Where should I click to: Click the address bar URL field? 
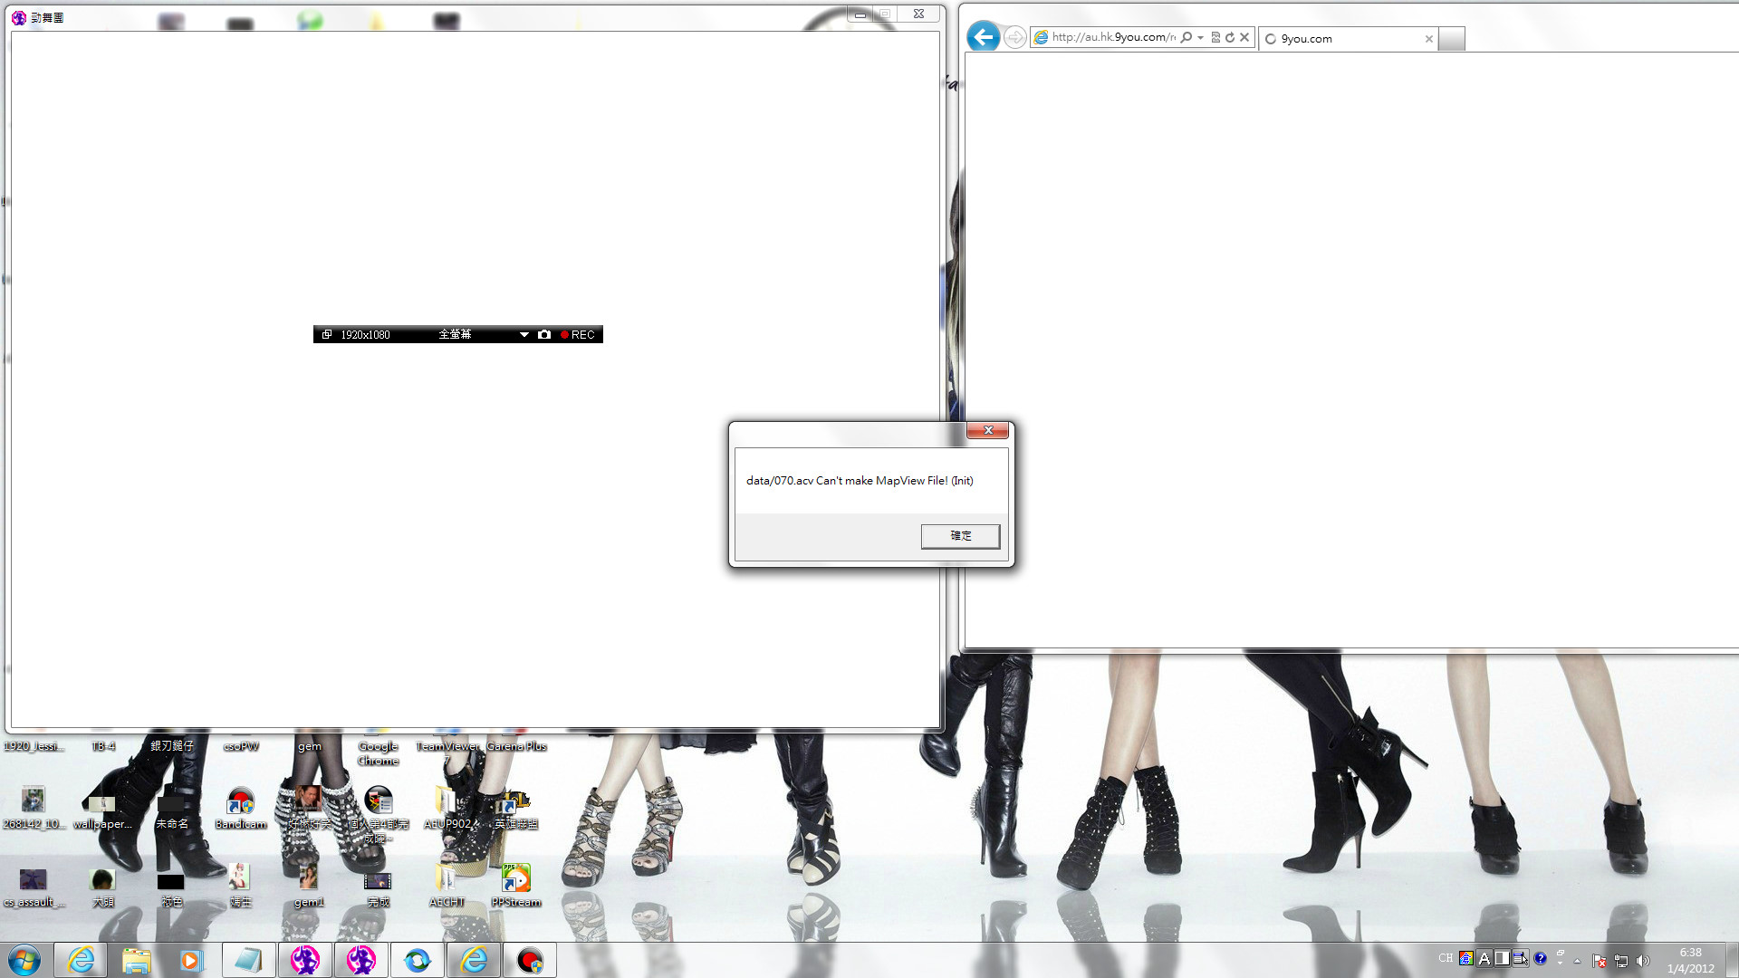point(1112,37)
